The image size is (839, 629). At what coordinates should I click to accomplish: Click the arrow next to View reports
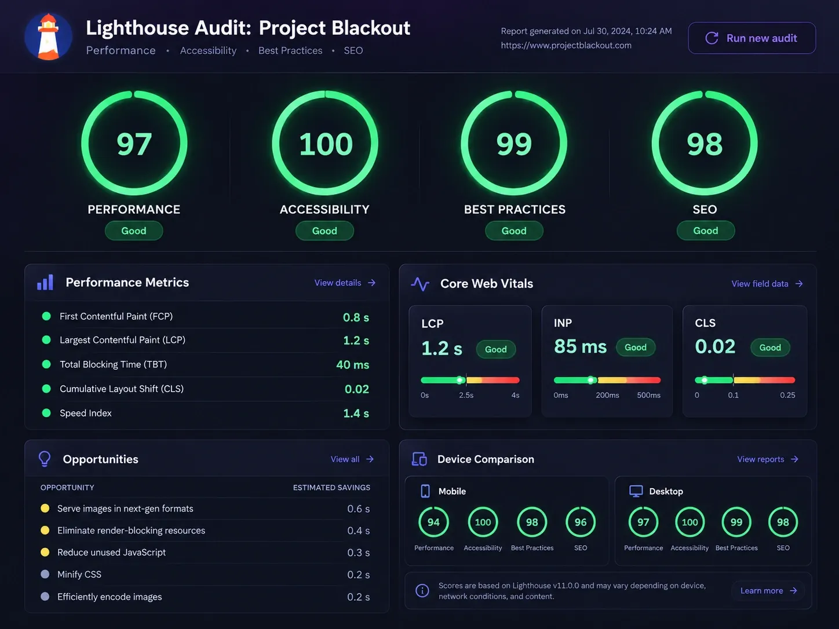tap(794, 459)
